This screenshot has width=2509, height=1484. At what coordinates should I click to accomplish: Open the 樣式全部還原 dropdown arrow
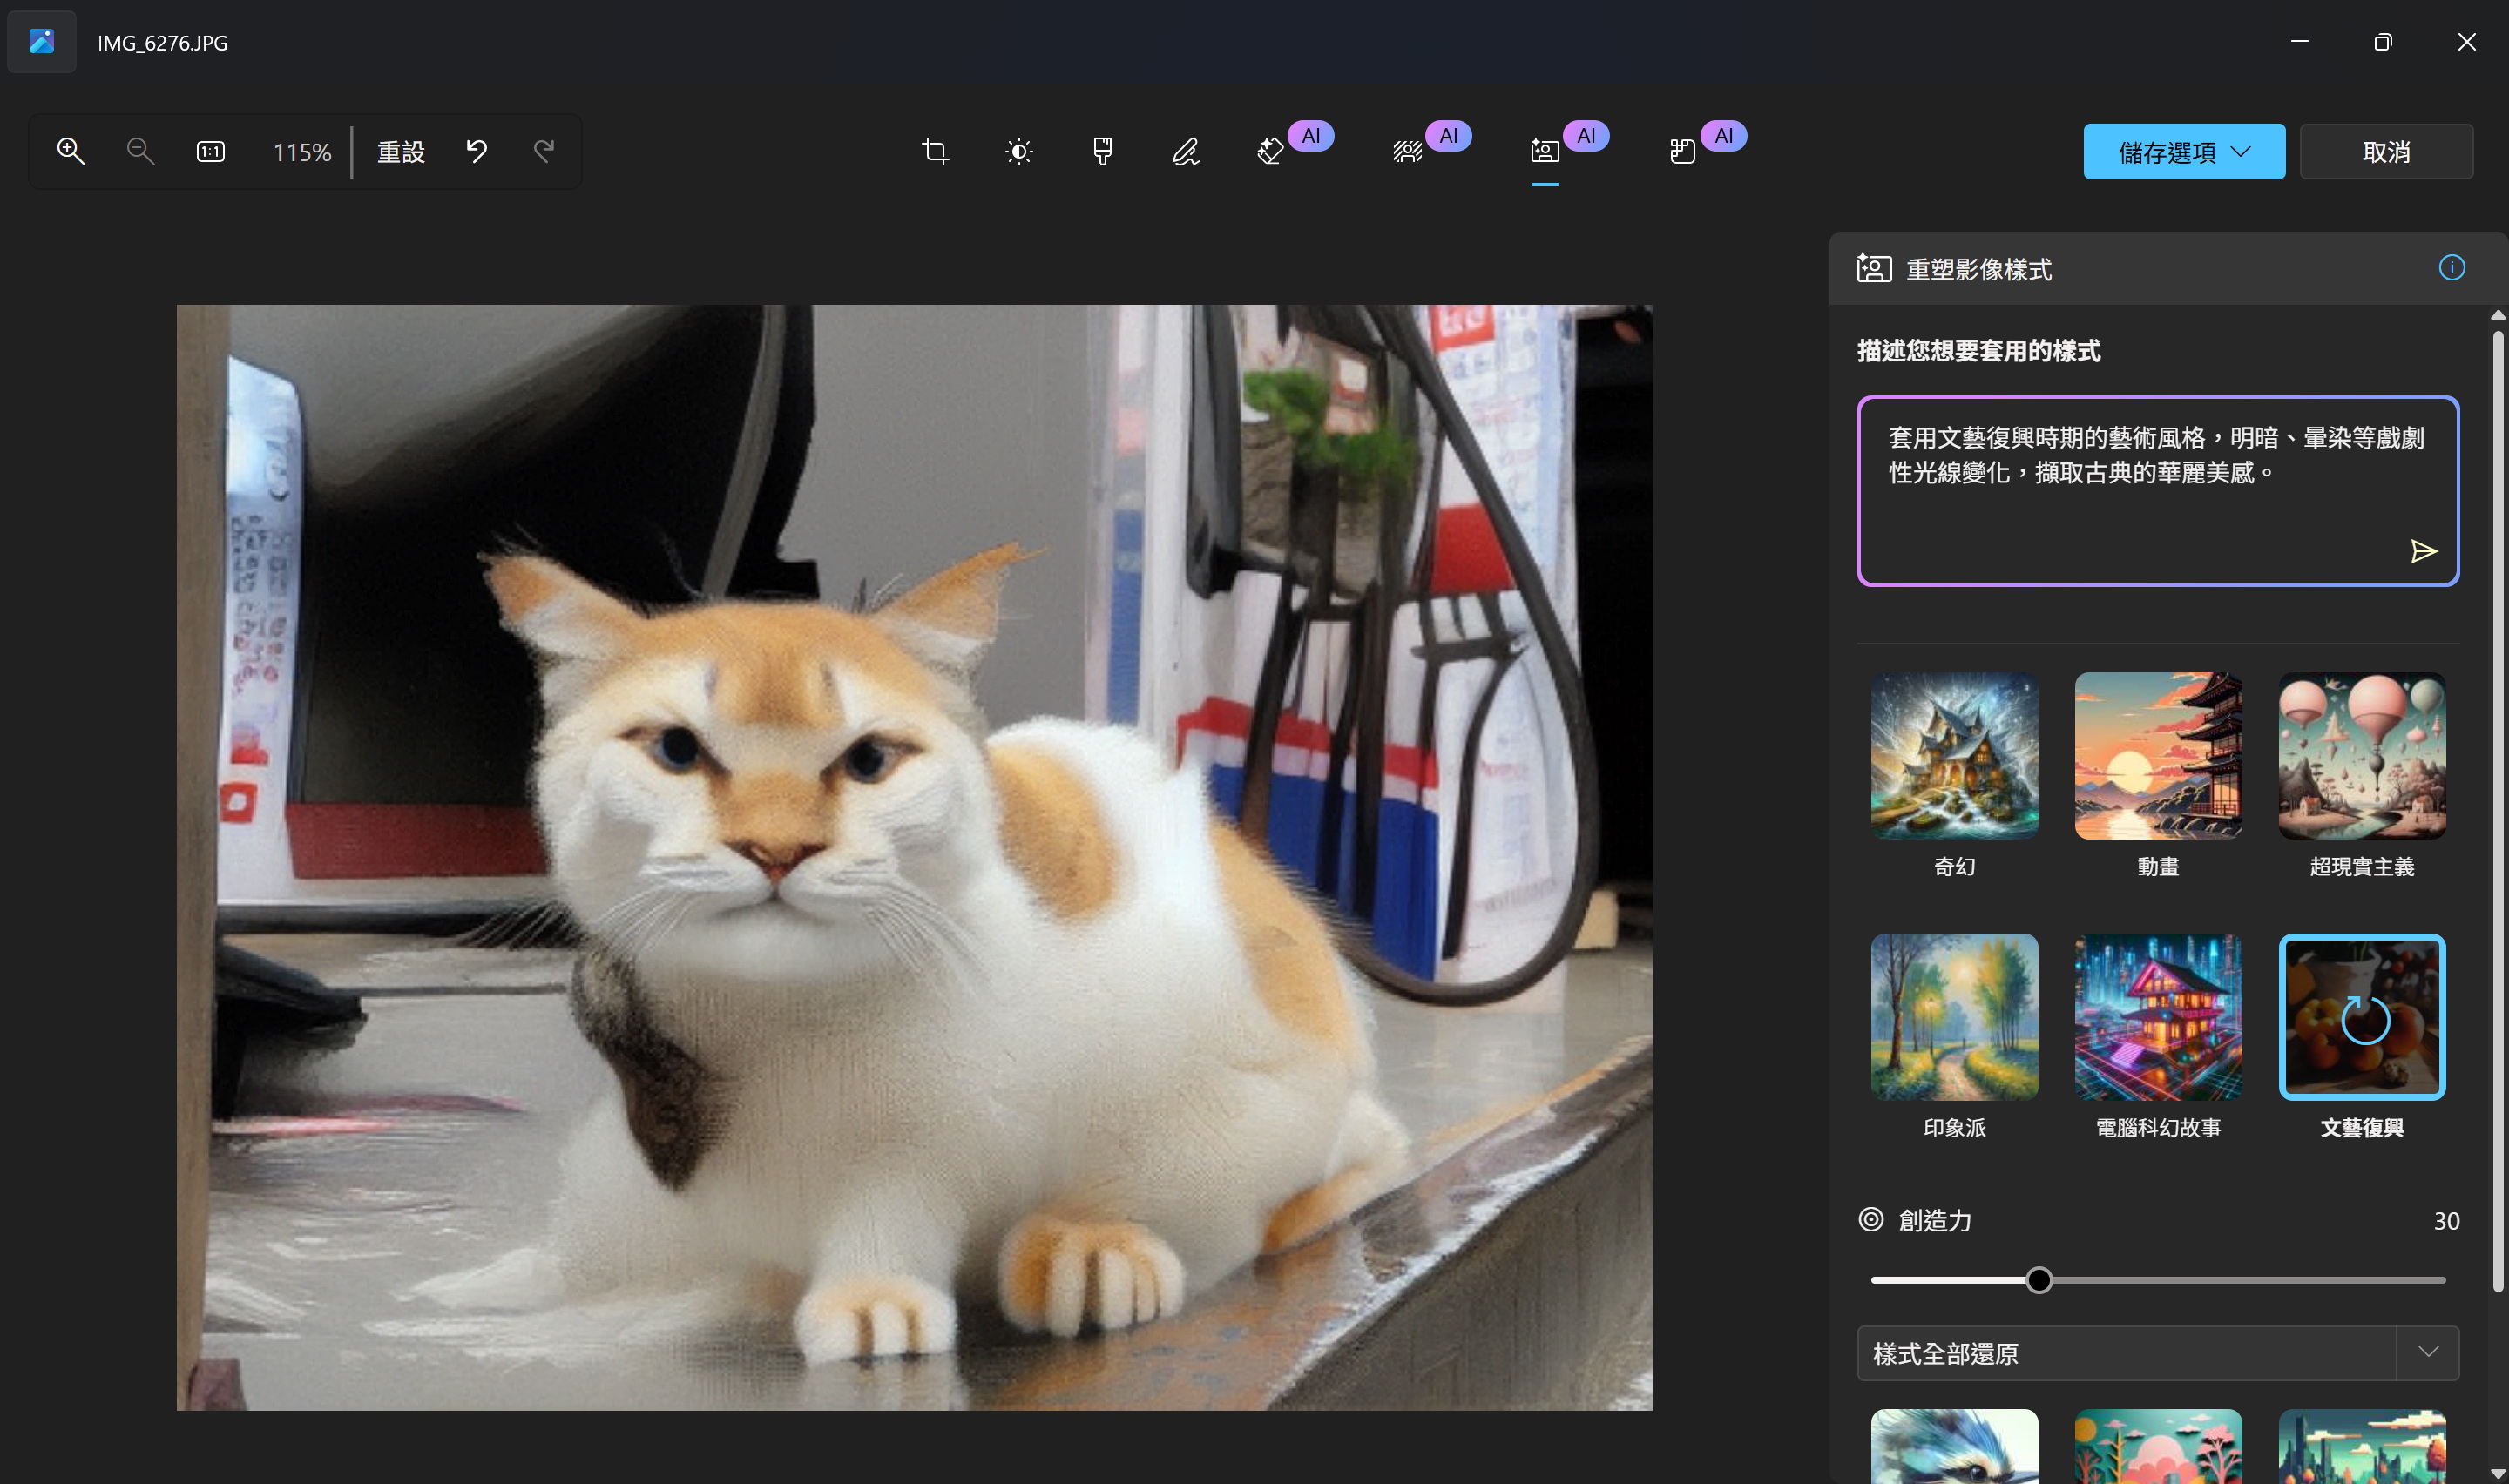click(2428, 1353)
